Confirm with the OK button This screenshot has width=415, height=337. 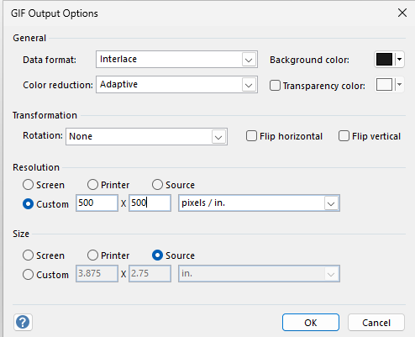point(311,323)
